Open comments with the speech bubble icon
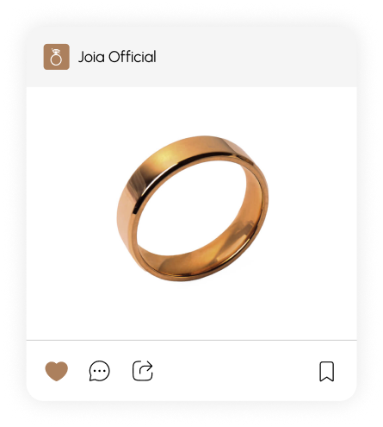The image size is (383, 427). pyautogui.click(x=99, y=371)
